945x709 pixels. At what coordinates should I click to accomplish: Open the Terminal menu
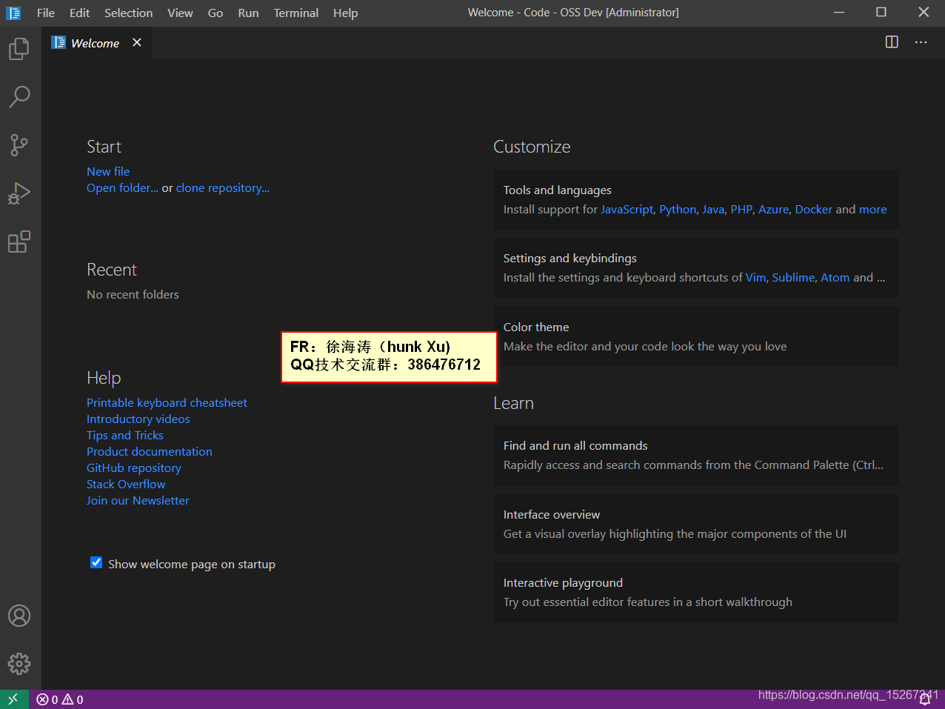296,13
